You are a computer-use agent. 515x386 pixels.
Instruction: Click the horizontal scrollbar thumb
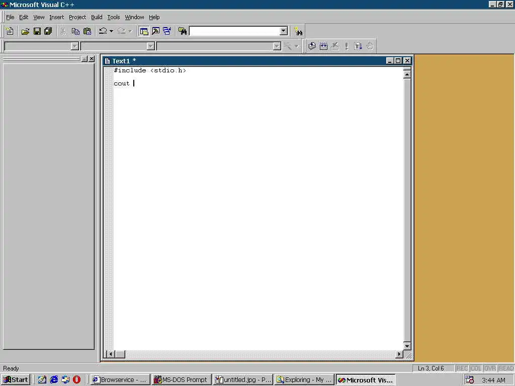(x=120, y=354)
